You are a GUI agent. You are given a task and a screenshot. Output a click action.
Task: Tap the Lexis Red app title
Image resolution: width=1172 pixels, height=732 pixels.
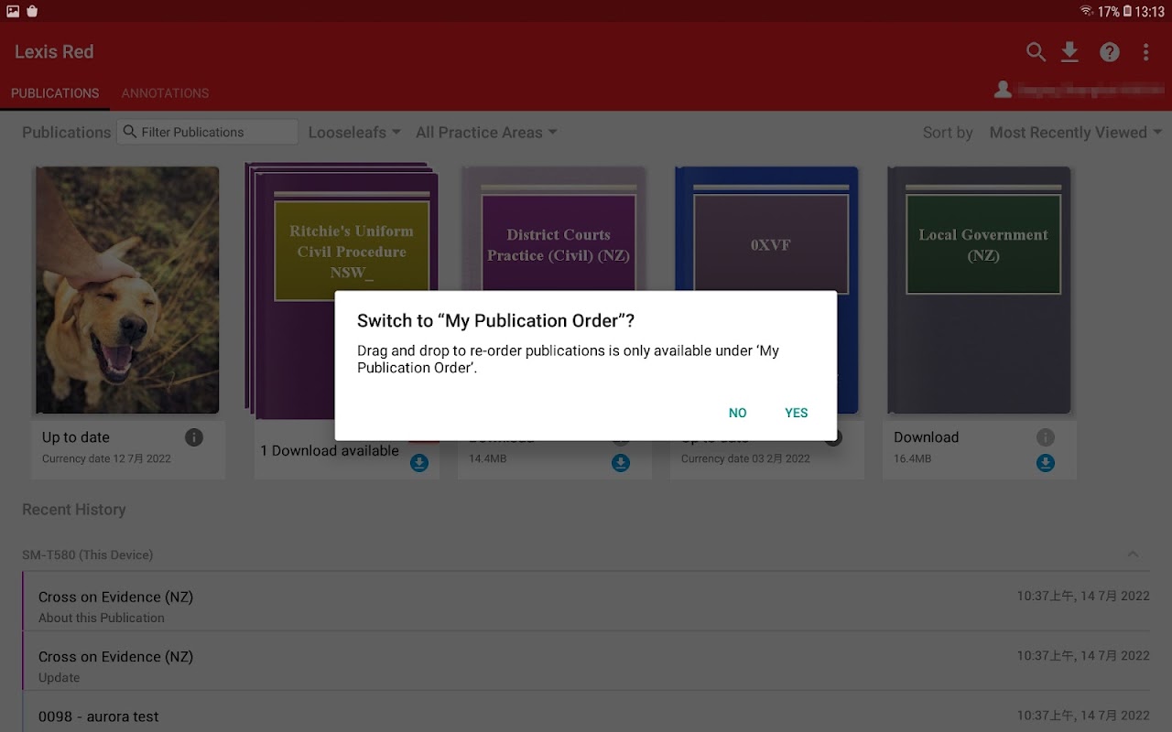[54, 52]
